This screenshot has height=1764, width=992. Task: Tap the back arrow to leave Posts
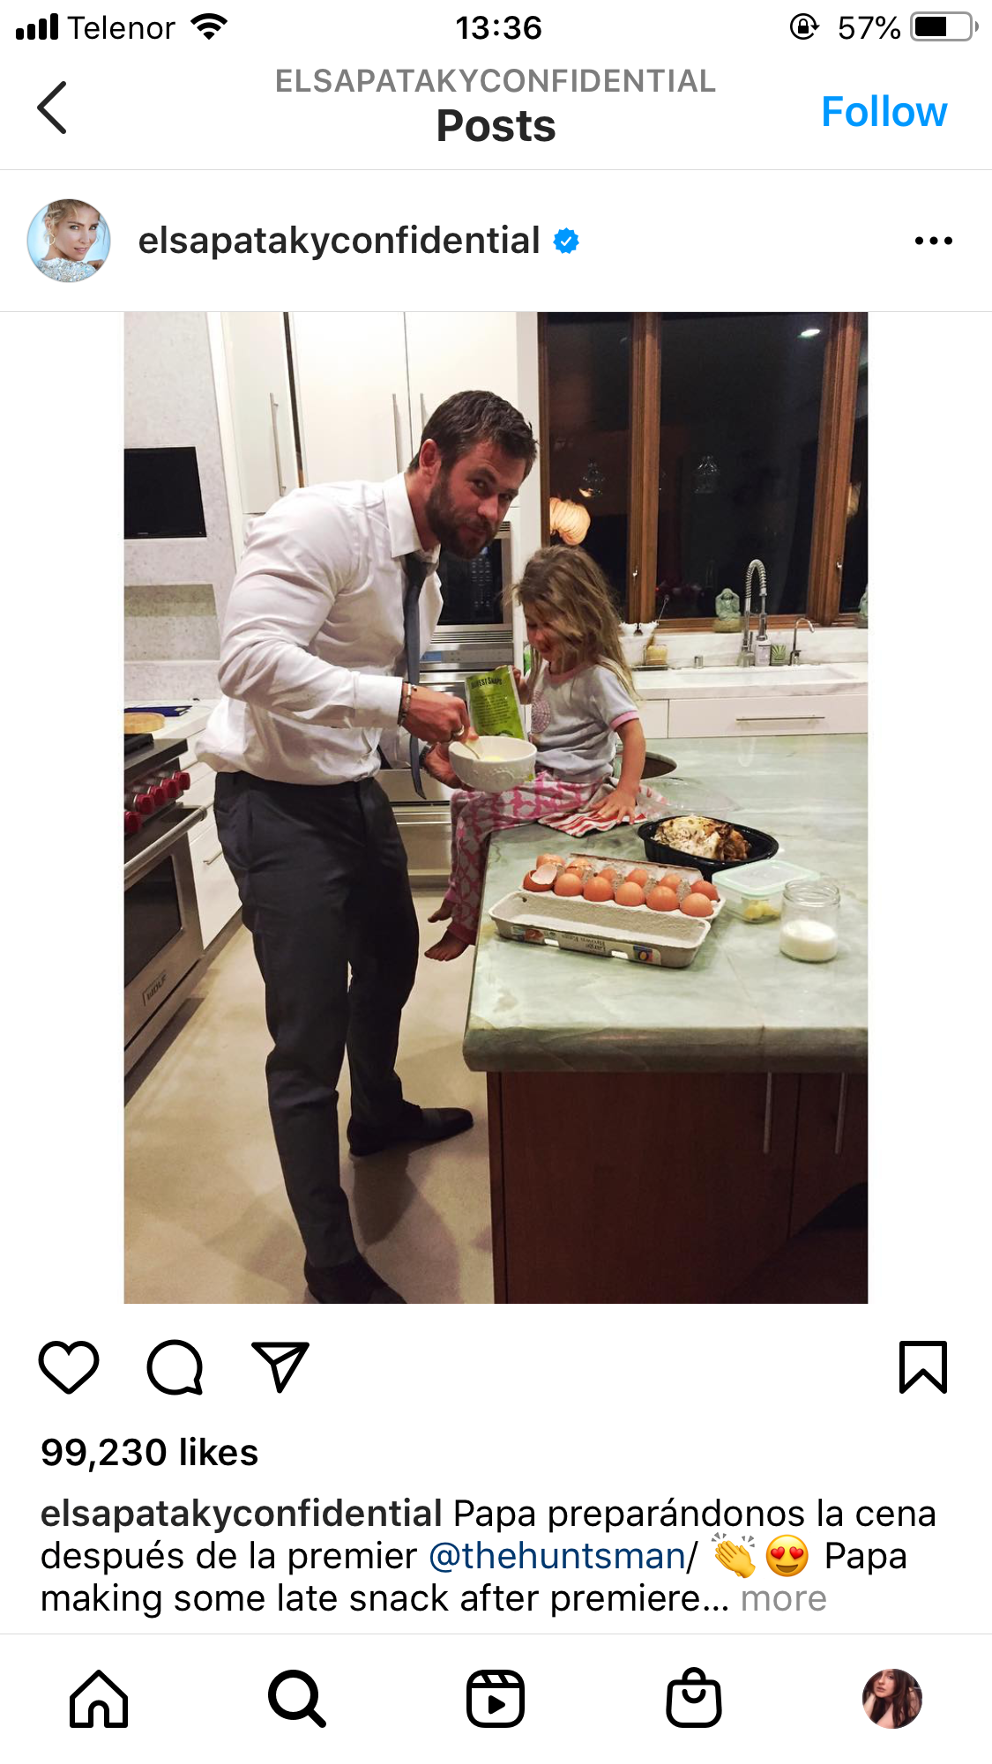pyautogui.click(x=52, y=108)
